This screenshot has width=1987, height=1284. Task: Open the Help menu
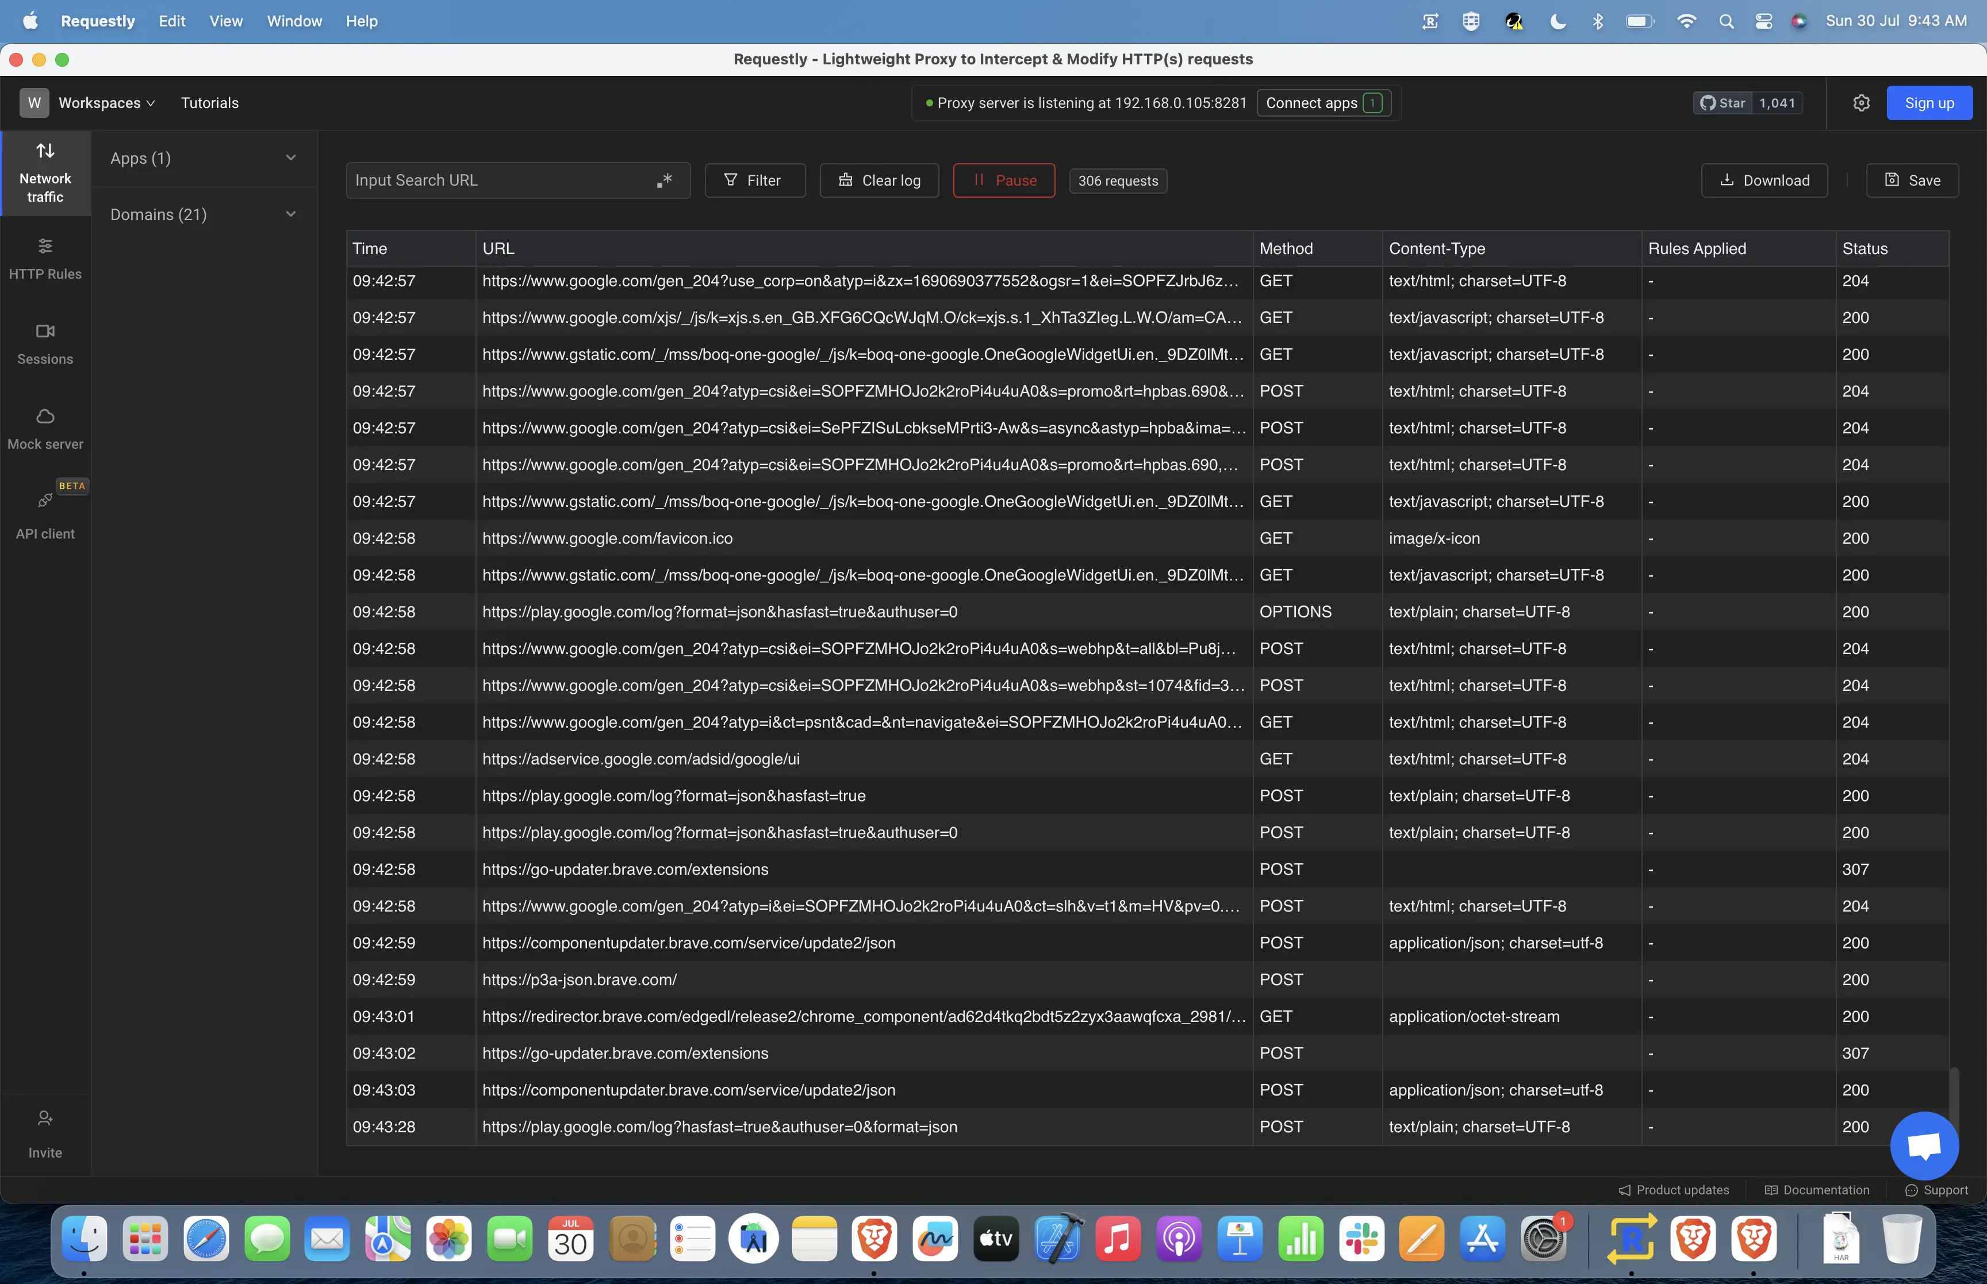pos(362,21)
